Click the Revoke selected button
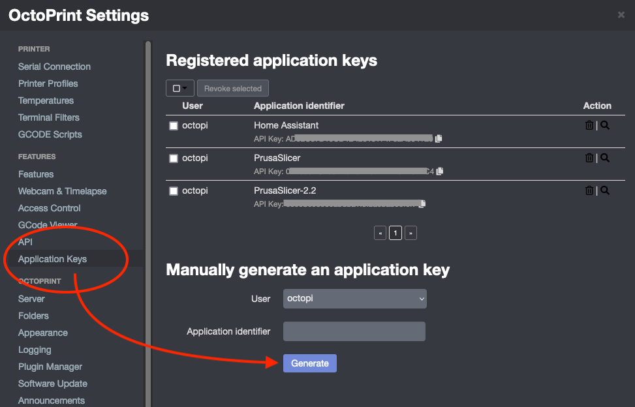 click(x=233, y=88)
